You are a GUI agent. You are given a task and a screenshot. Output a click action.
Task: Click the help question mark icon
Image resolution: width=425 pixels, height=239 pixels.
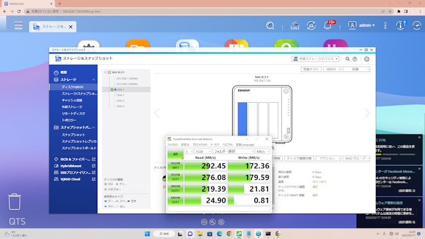(355, 59)
